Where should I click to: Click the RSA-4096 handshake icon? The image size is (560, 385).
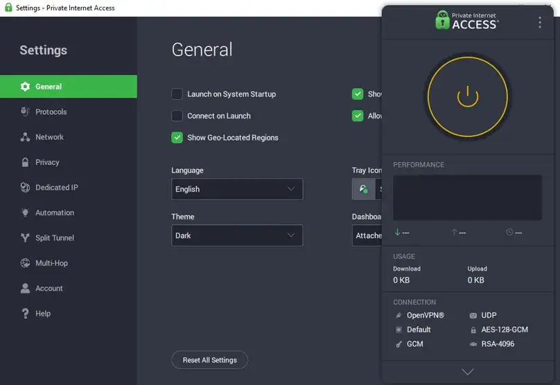[x=473, y=344]
